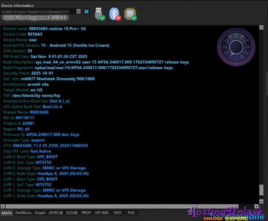Click LUN 0 Build Date line
The image size is (268, 221).
pos(46,174)
